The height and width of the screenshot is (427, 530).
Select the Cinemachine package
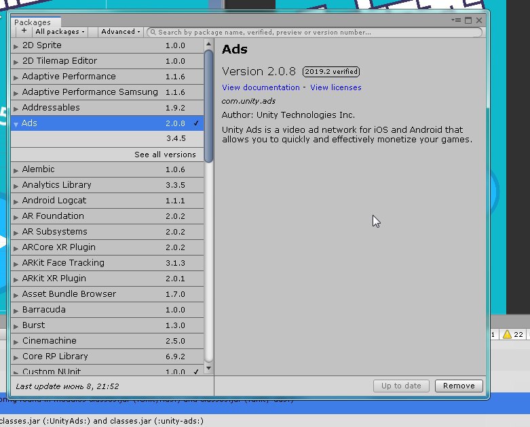point(107,341)
